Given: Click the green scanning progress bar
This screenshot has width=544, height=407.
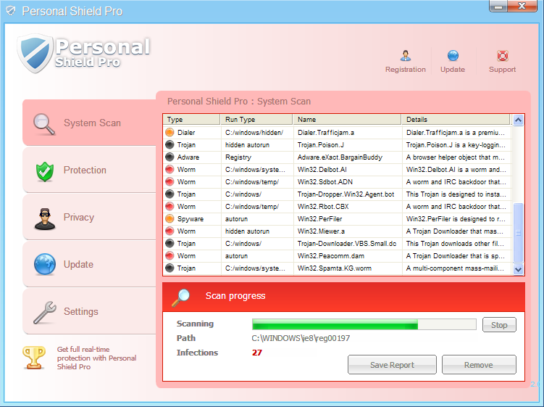Looking at the screenshot, I should (x=364, y=324).
